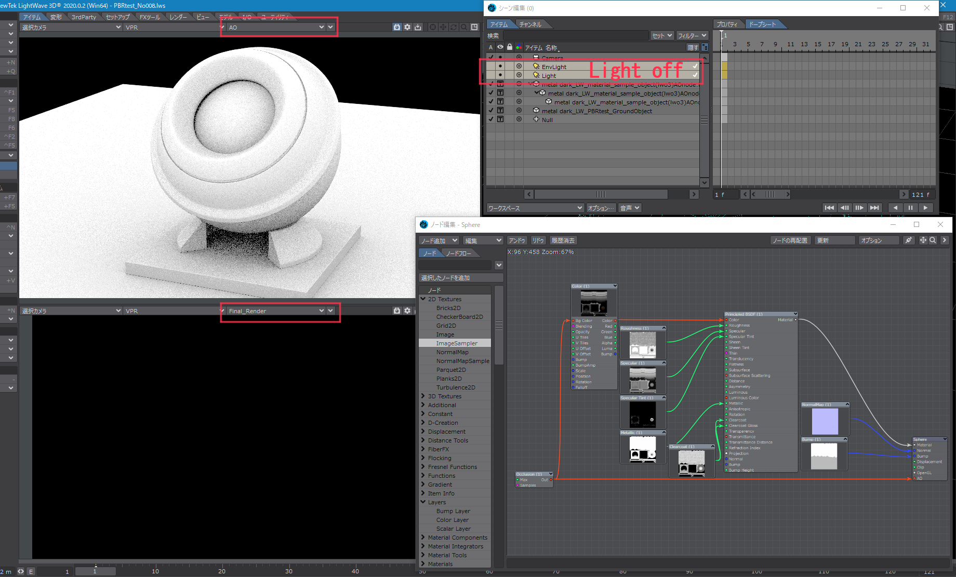Toggle the Light item checkmark off
Image resolution: width=956 pixels, height=577 pixels.
(x=695, y=75)
